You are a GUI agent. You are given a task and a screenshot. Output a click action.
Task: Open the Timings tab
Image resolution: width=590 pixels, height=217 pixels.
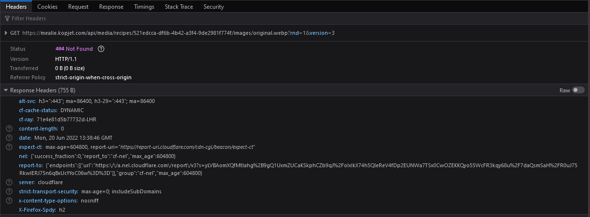click(144, 7)
